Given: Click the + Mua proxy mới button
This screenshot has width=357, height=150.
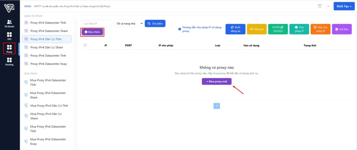Looking at the screenshot, I should [217, 81].
